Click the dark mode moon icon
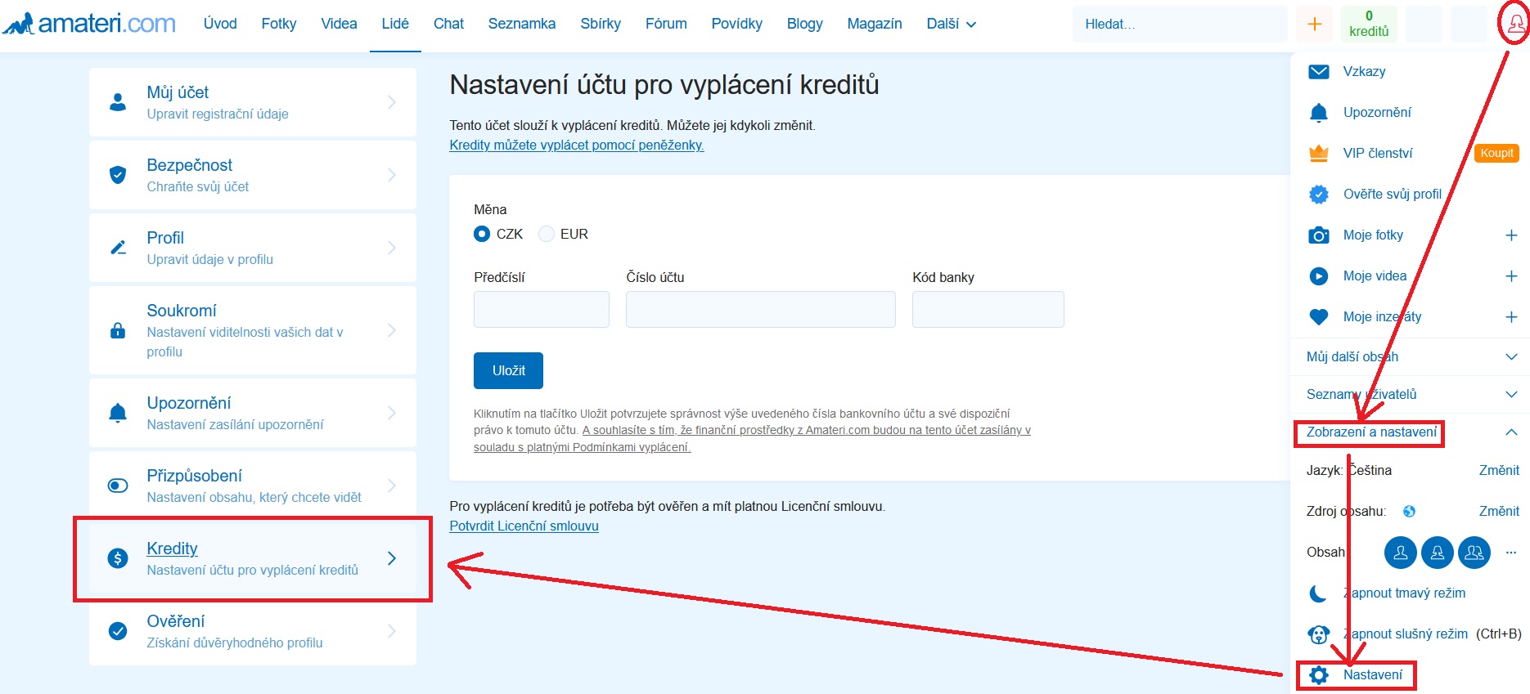 point(1318,593)
